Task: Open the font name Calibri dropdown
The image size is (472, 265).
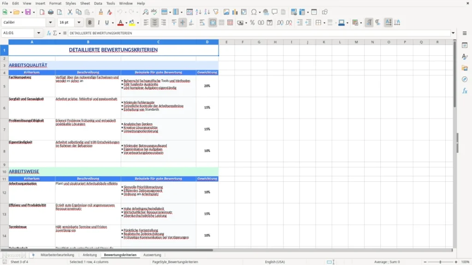Action: [50, 22]
